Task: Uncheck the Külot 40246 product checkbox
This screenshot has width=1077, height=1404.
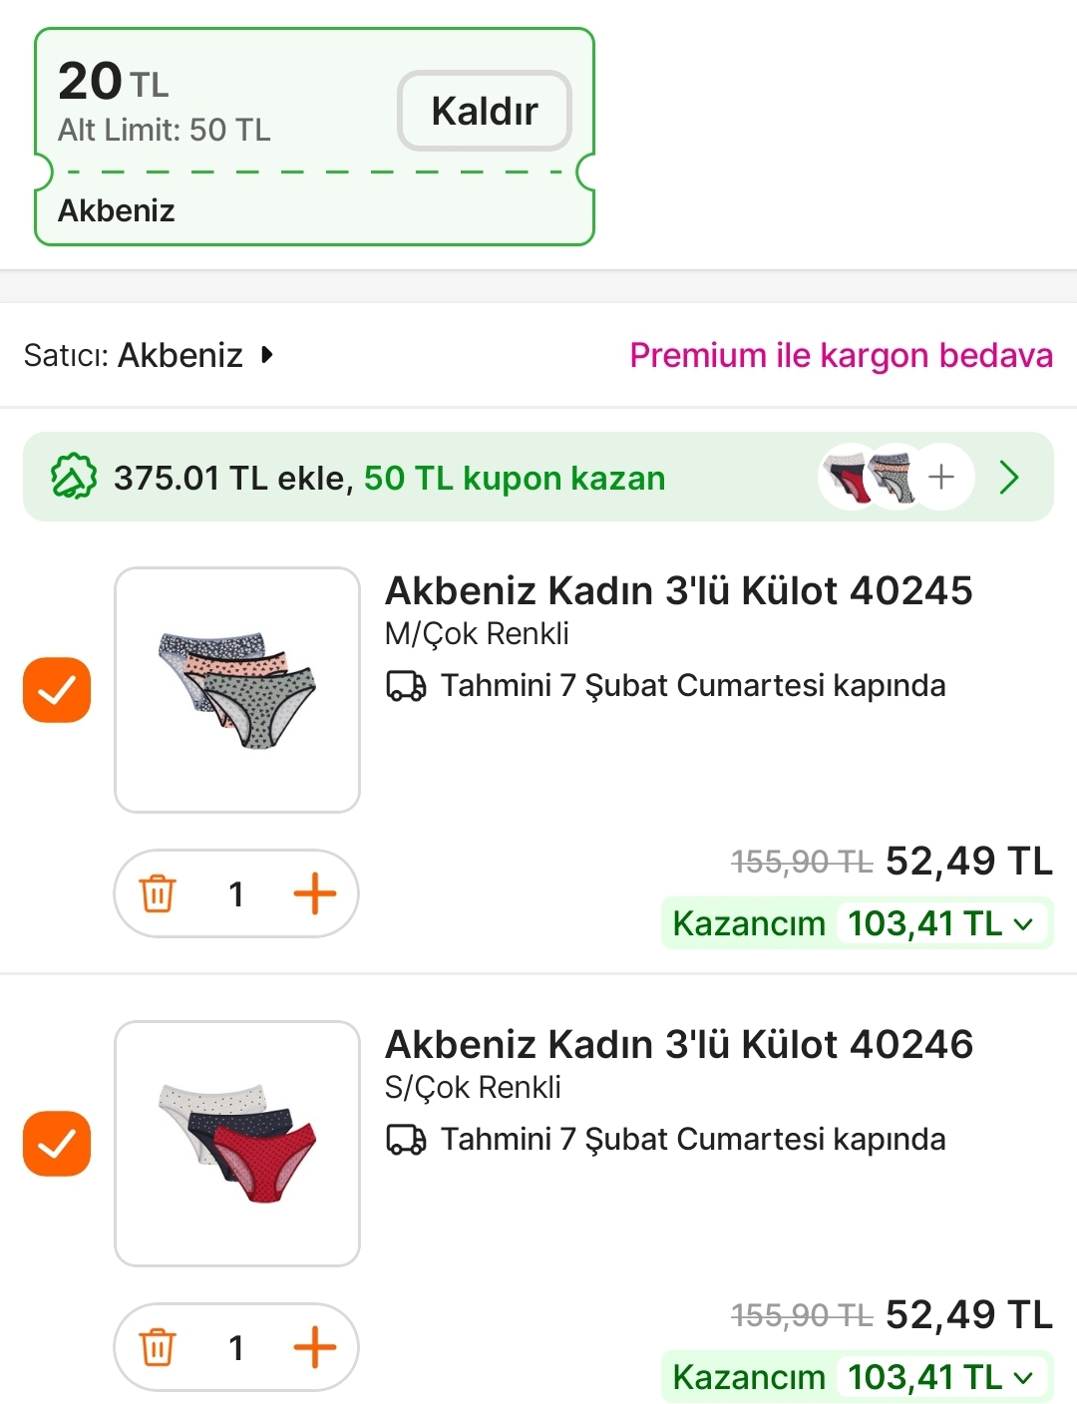Action: 57,1144
